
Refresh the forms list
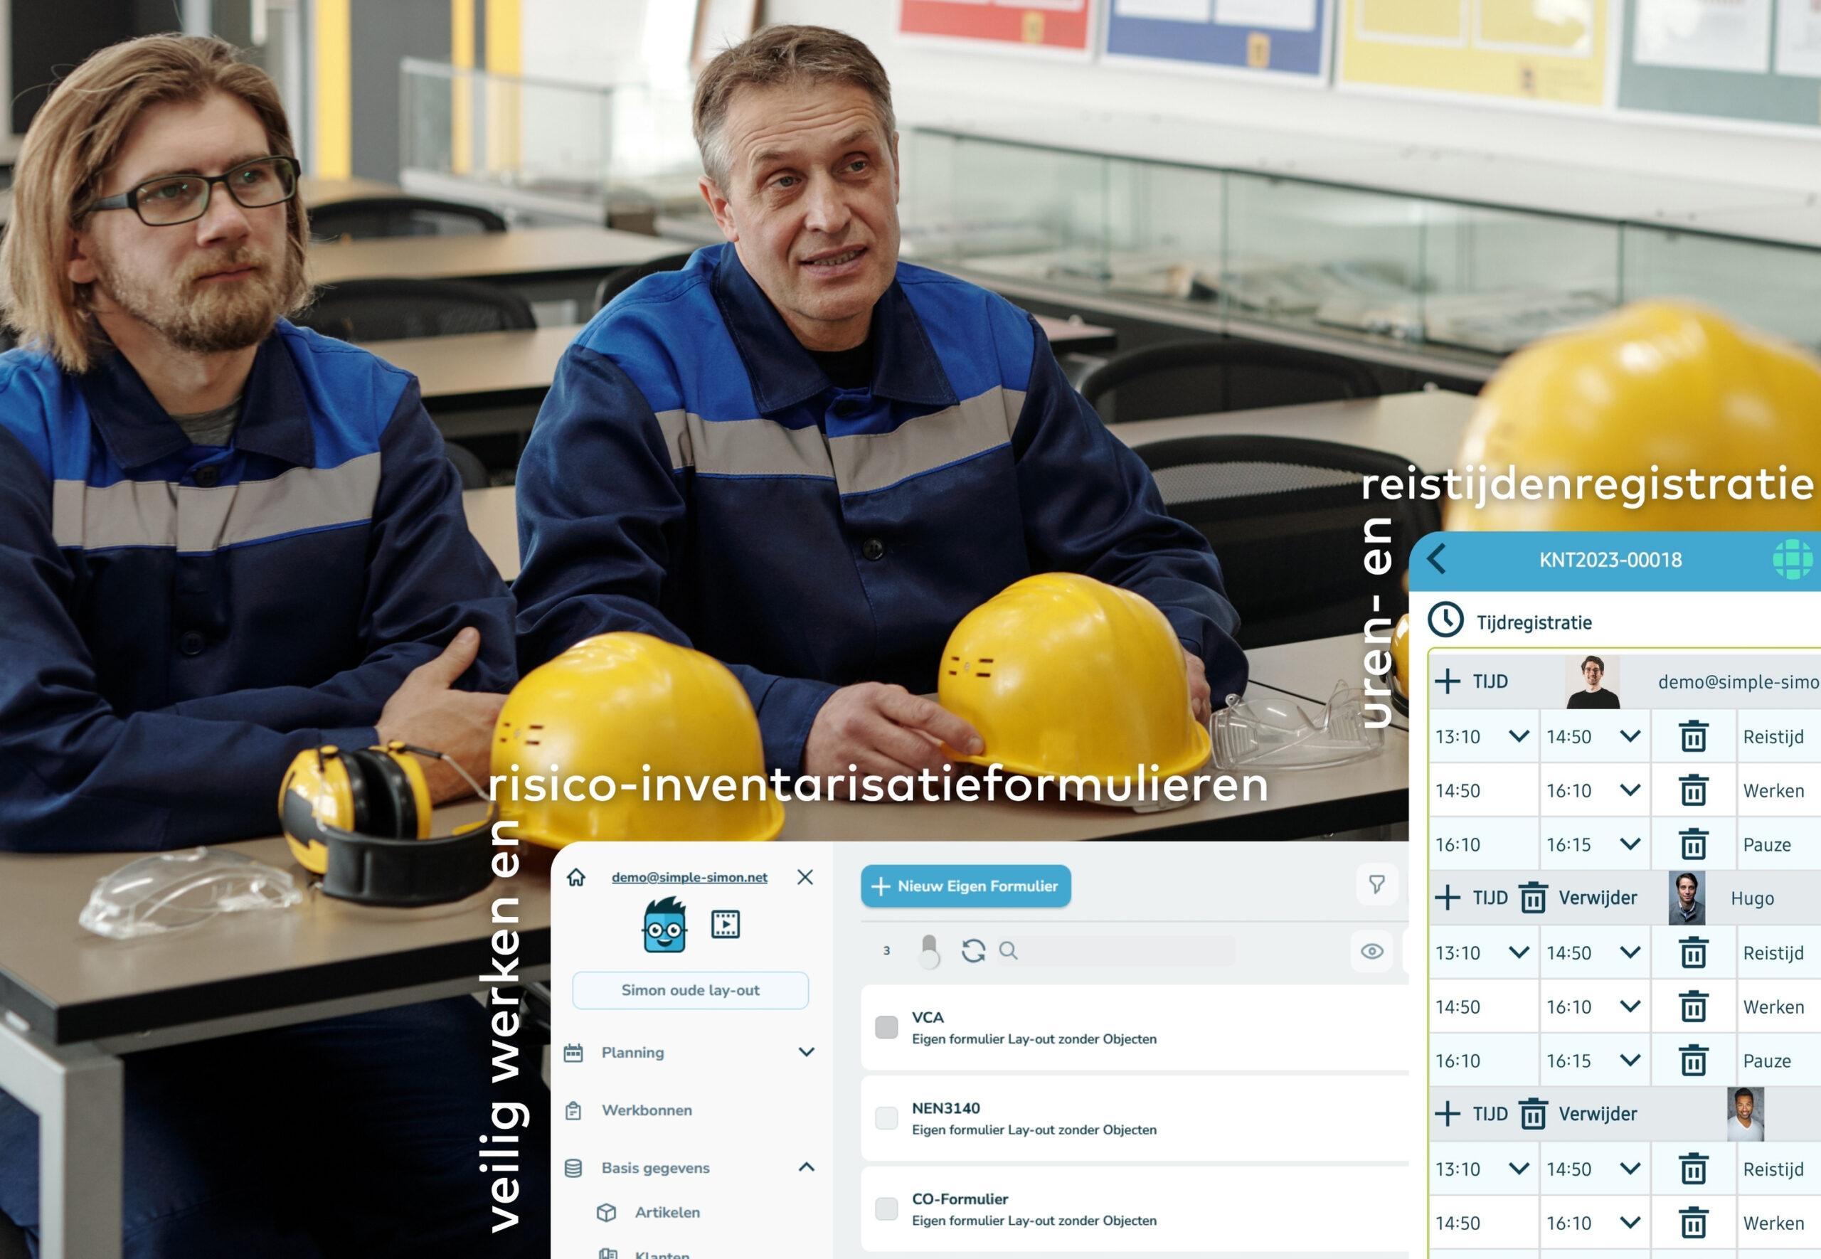pyautogui.click(x=973, y=950)
